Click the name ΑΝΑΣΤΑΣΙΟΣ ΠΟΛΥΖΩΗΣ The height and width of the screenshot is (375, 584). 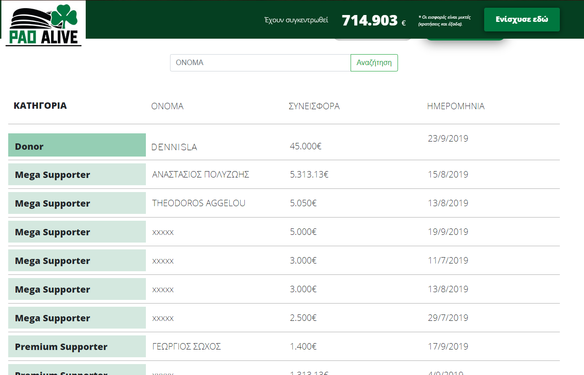coord(201,175)
